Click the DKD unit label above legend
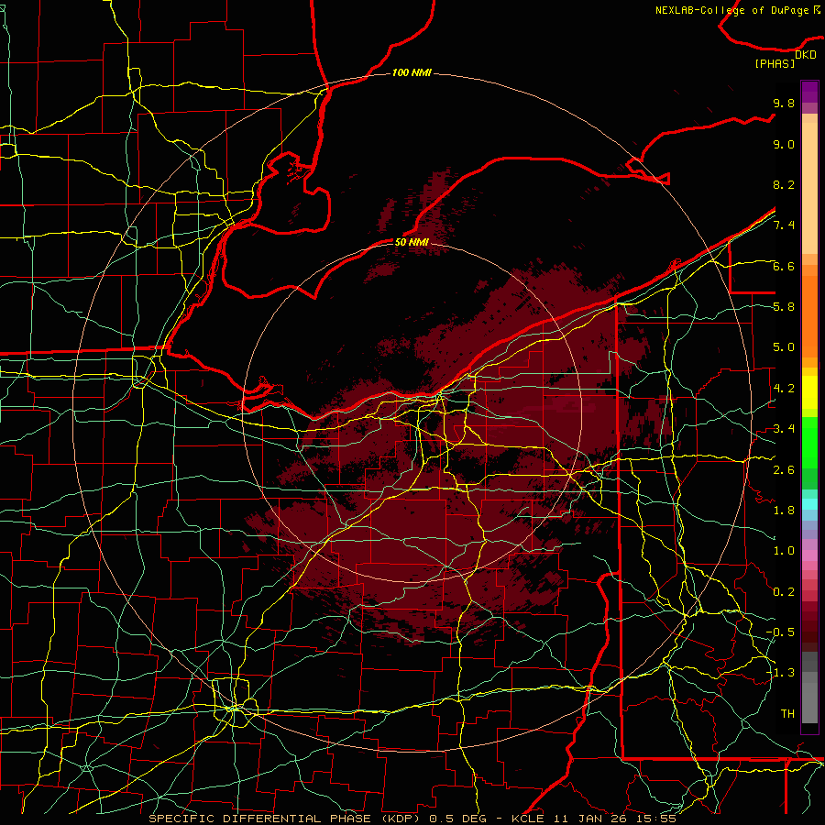 [806, 55]
